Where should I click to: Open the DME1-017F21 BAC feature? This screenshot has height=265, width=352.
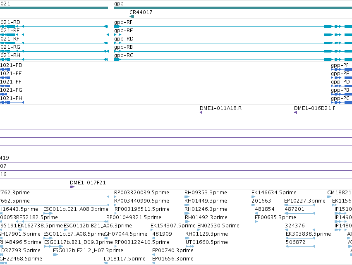[x=88, y=183]
